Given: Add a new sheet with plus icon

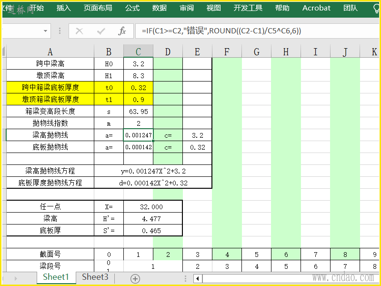Looking at the screenshot, I should [x=135, y=278].
